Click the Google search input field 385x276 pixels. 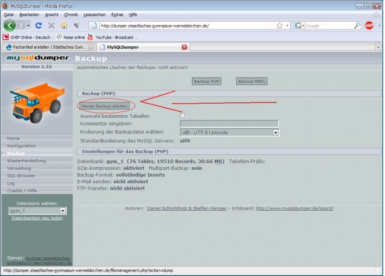[329, 26]
